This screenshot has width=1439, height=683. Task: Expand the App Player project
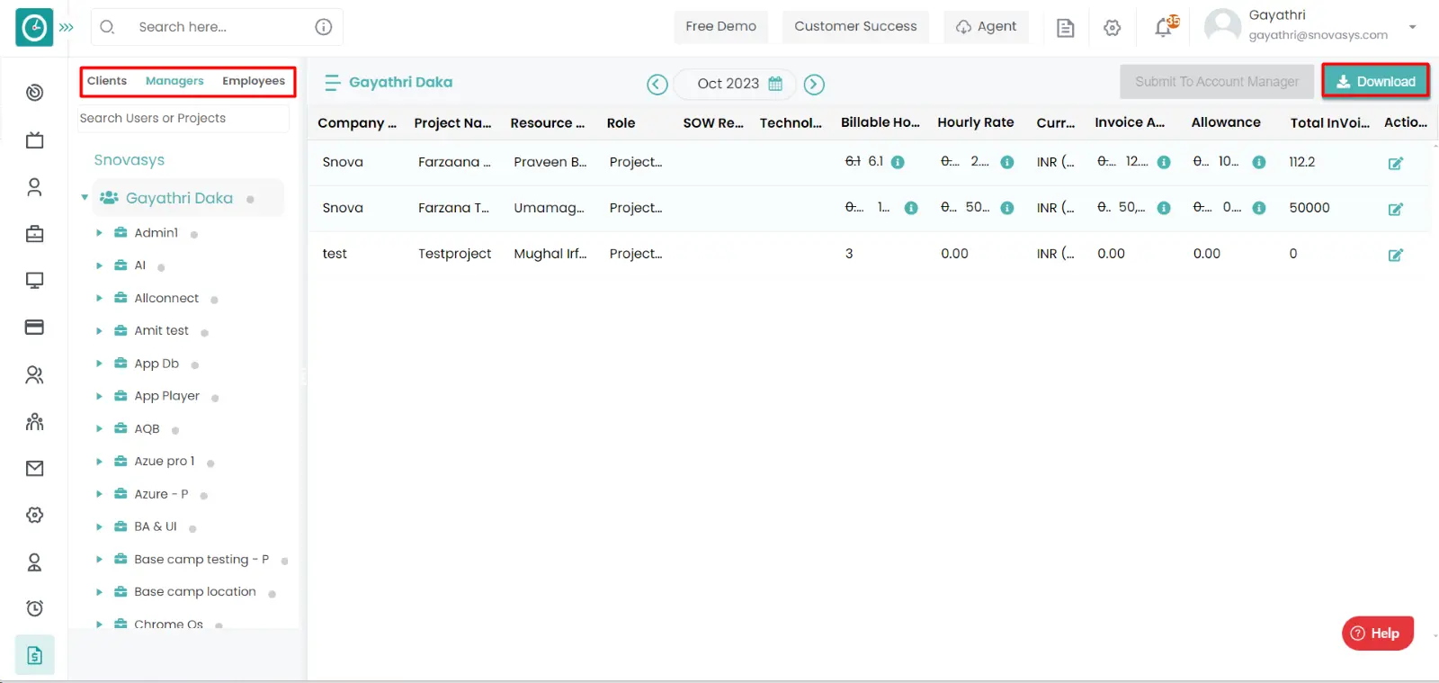(x=99, y=396)
